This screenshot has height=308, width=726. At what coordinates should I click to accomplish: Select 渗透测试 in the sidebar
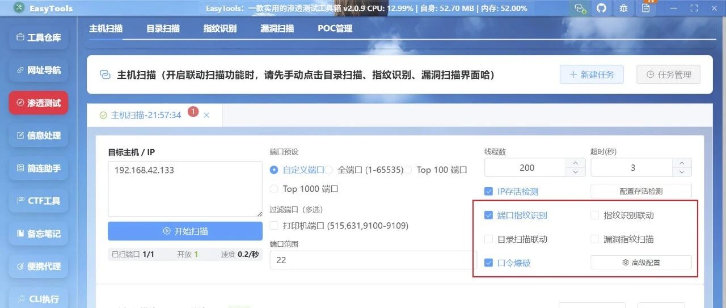pyautogui.click(x=38, y=103)
